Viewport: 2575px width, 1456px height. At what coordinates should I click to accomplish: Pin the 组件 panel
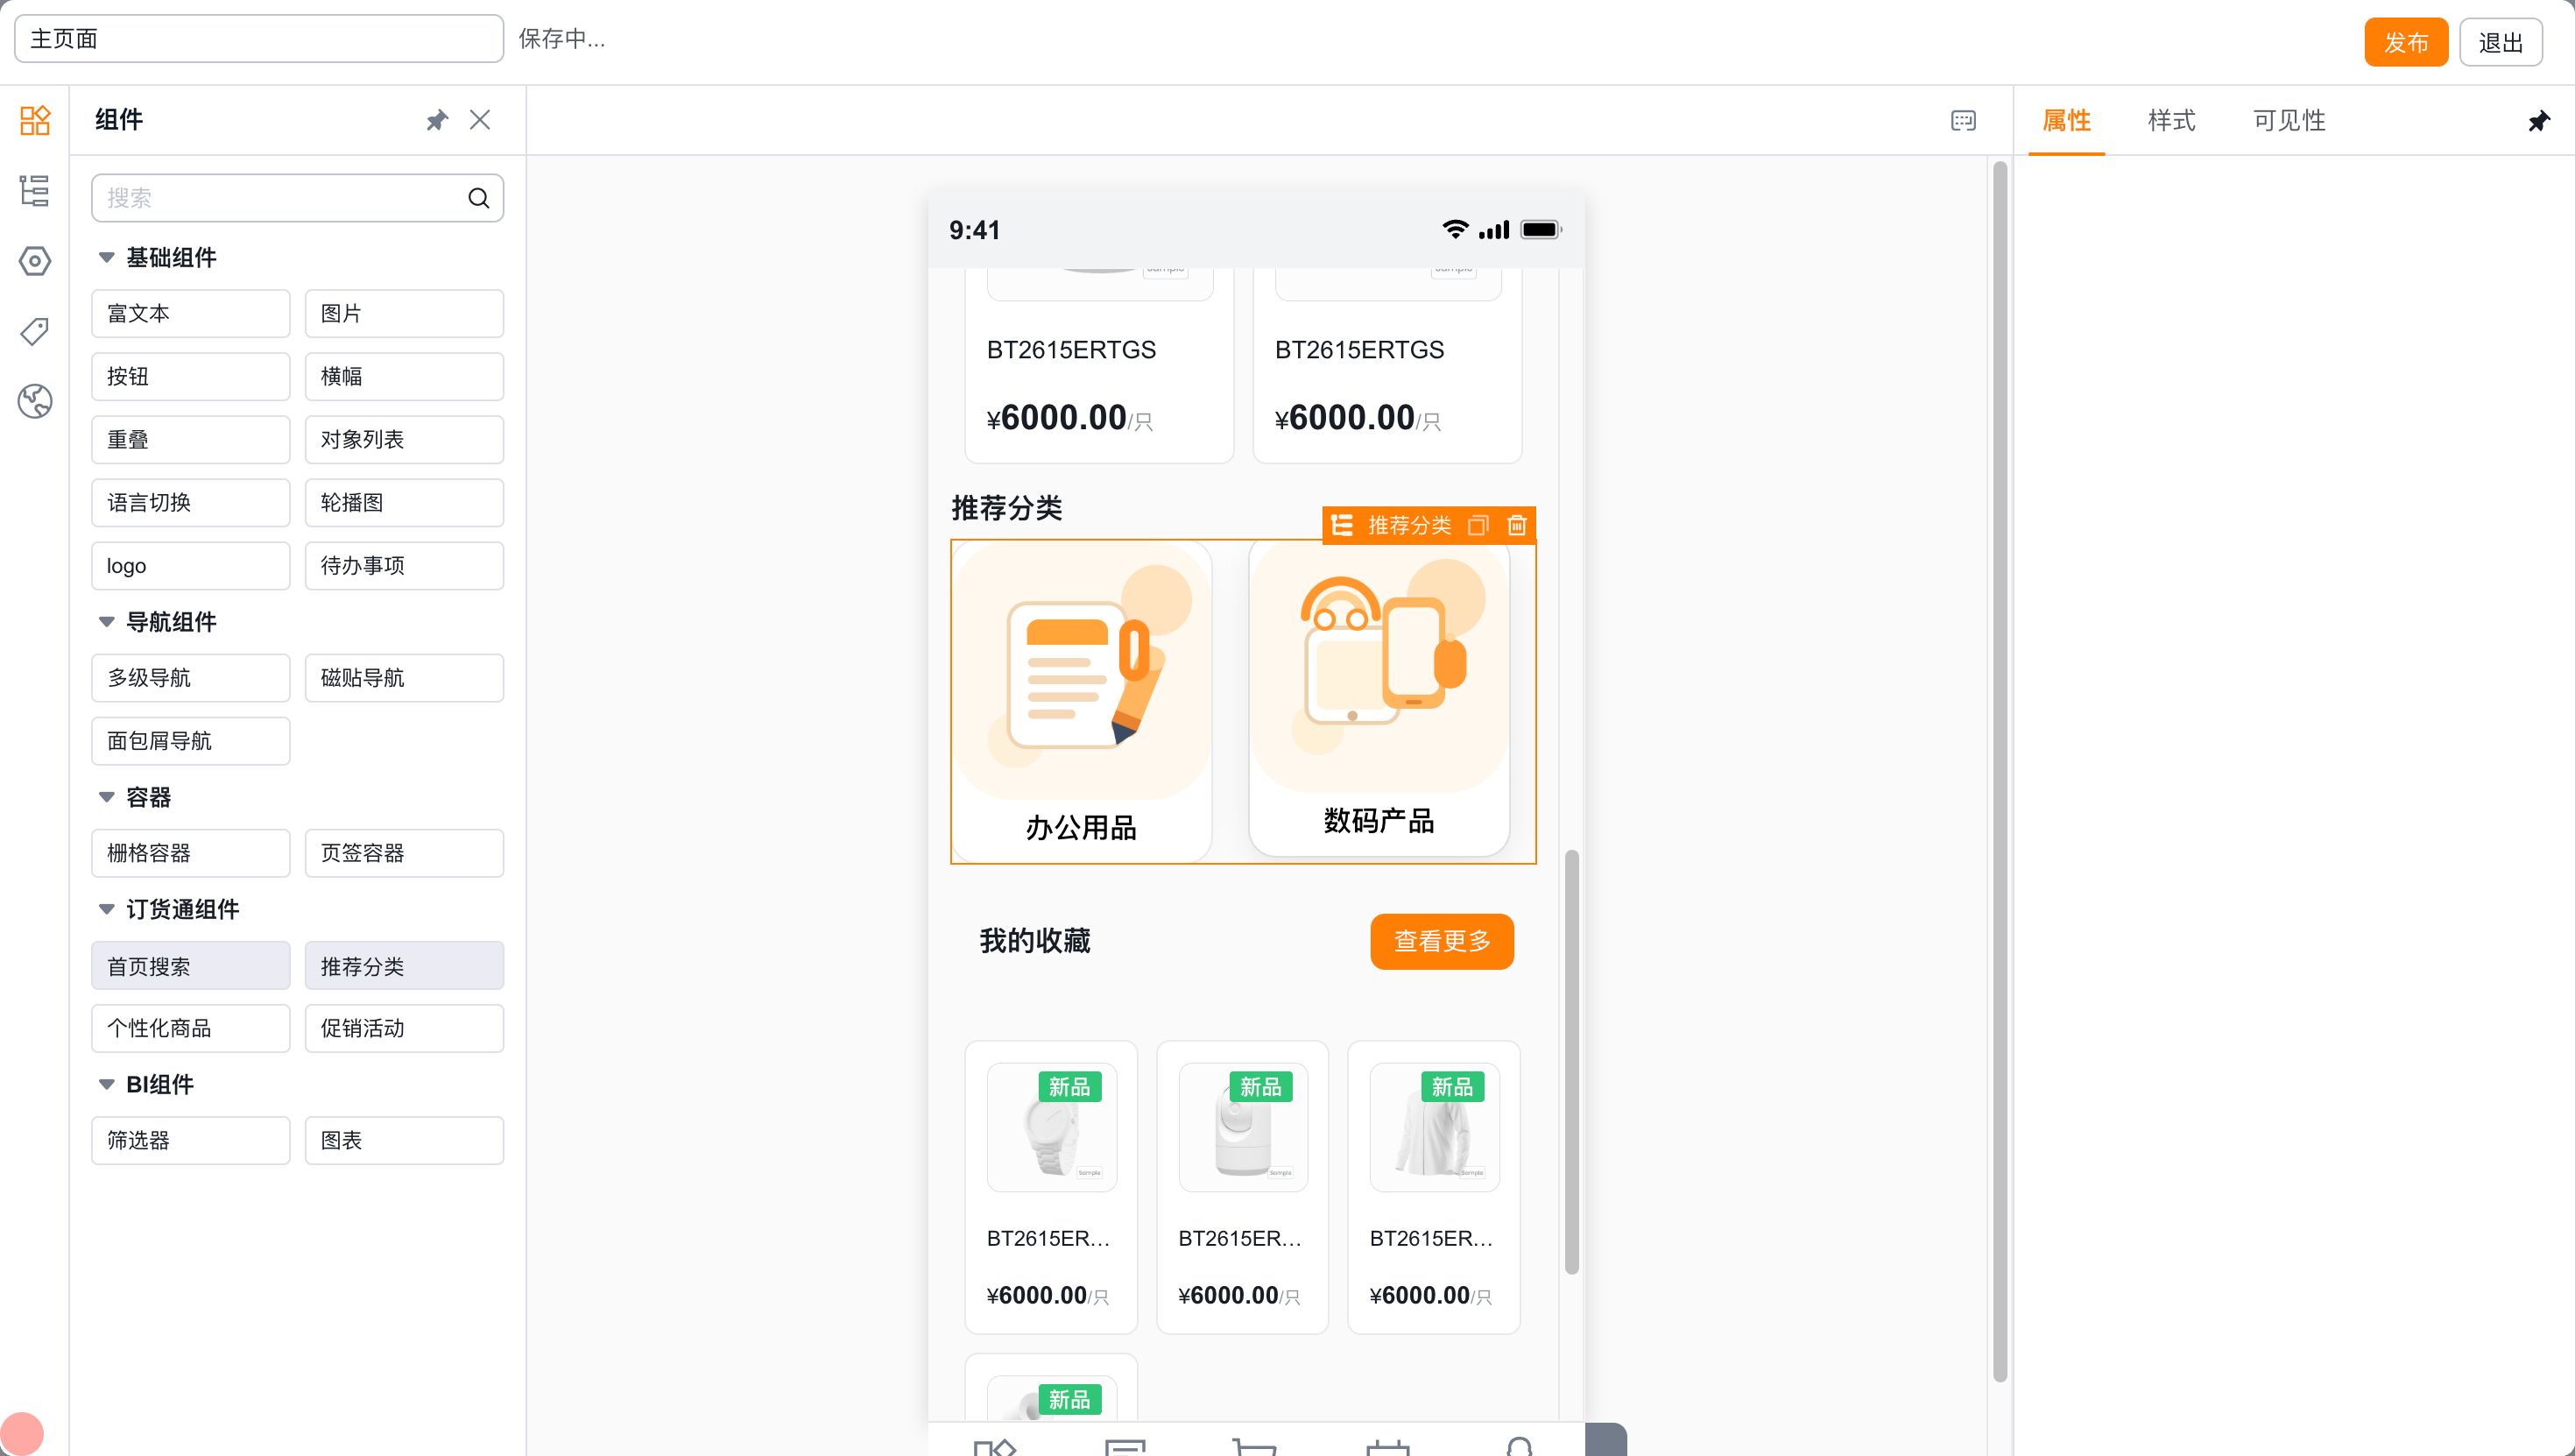[437, 120]
